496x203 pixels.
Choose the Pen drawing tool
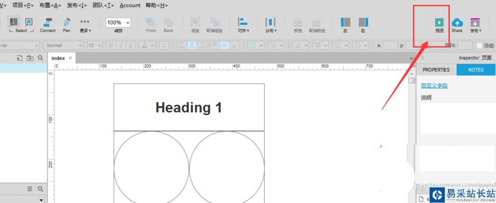click(x=66, y=25)
